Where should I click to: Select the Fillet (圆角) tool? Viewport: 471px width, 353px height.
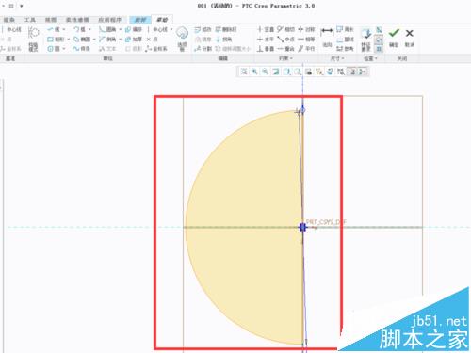[x=107, y=29]
